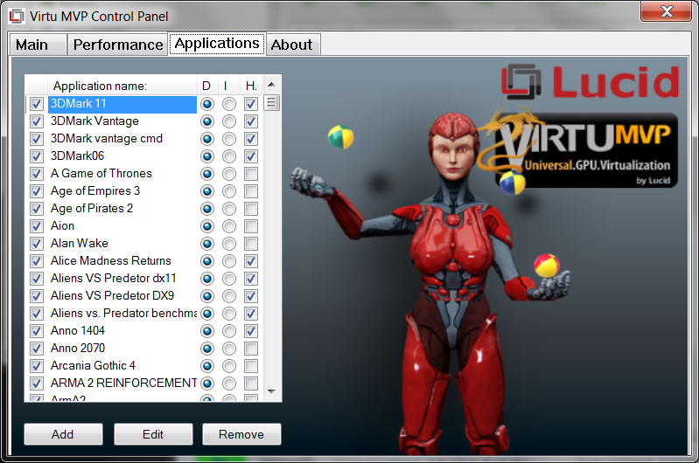Select I mode radio for 3DMark Vantage

pyautogui.click(x=229, y=121)
